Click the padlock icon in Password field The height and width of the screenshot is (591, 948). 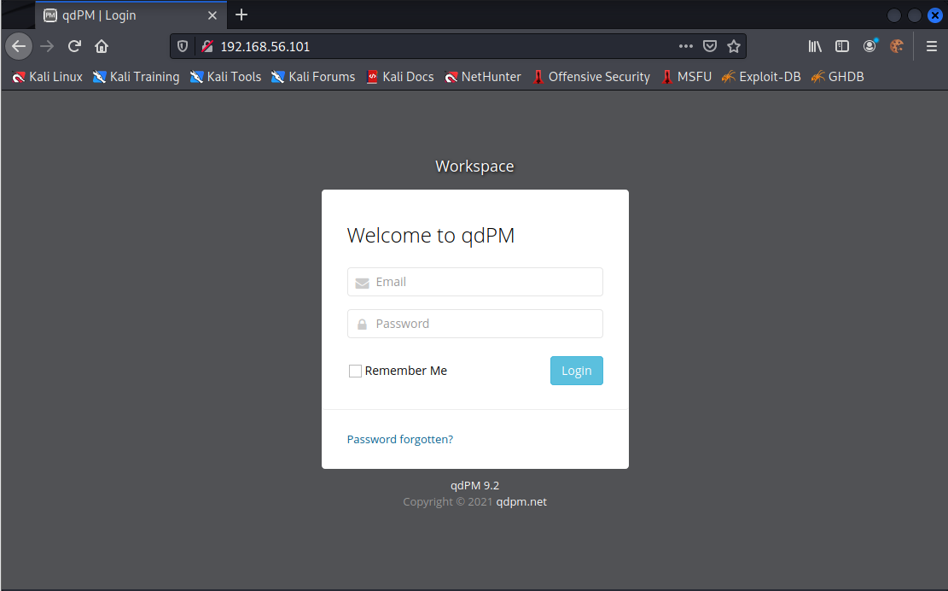coord(362,325)
